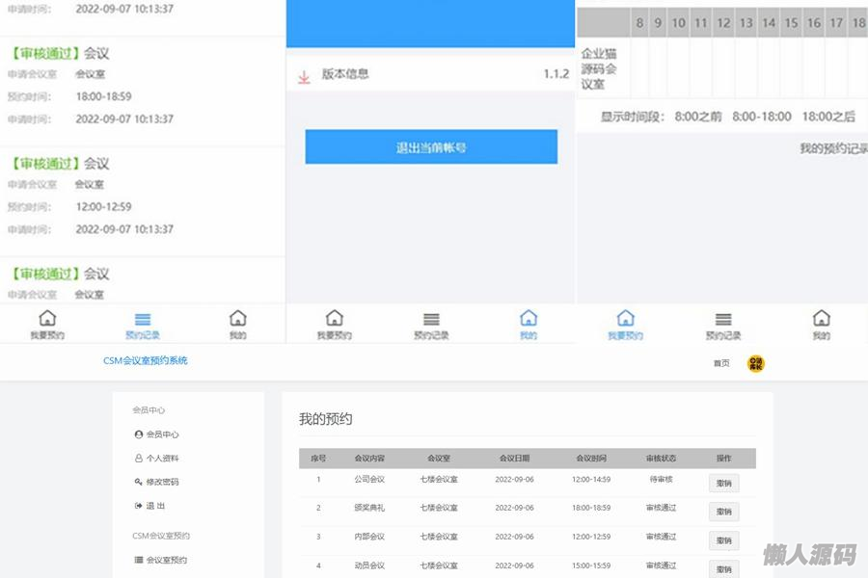Go to 首页 in the web header
This screenshot has height=578, width=868.
pyautogui.click(x=721, y=363)
